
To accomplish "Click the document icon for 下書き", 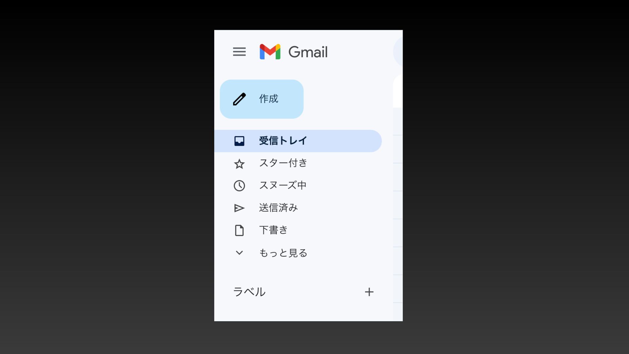I will (239, 230).
